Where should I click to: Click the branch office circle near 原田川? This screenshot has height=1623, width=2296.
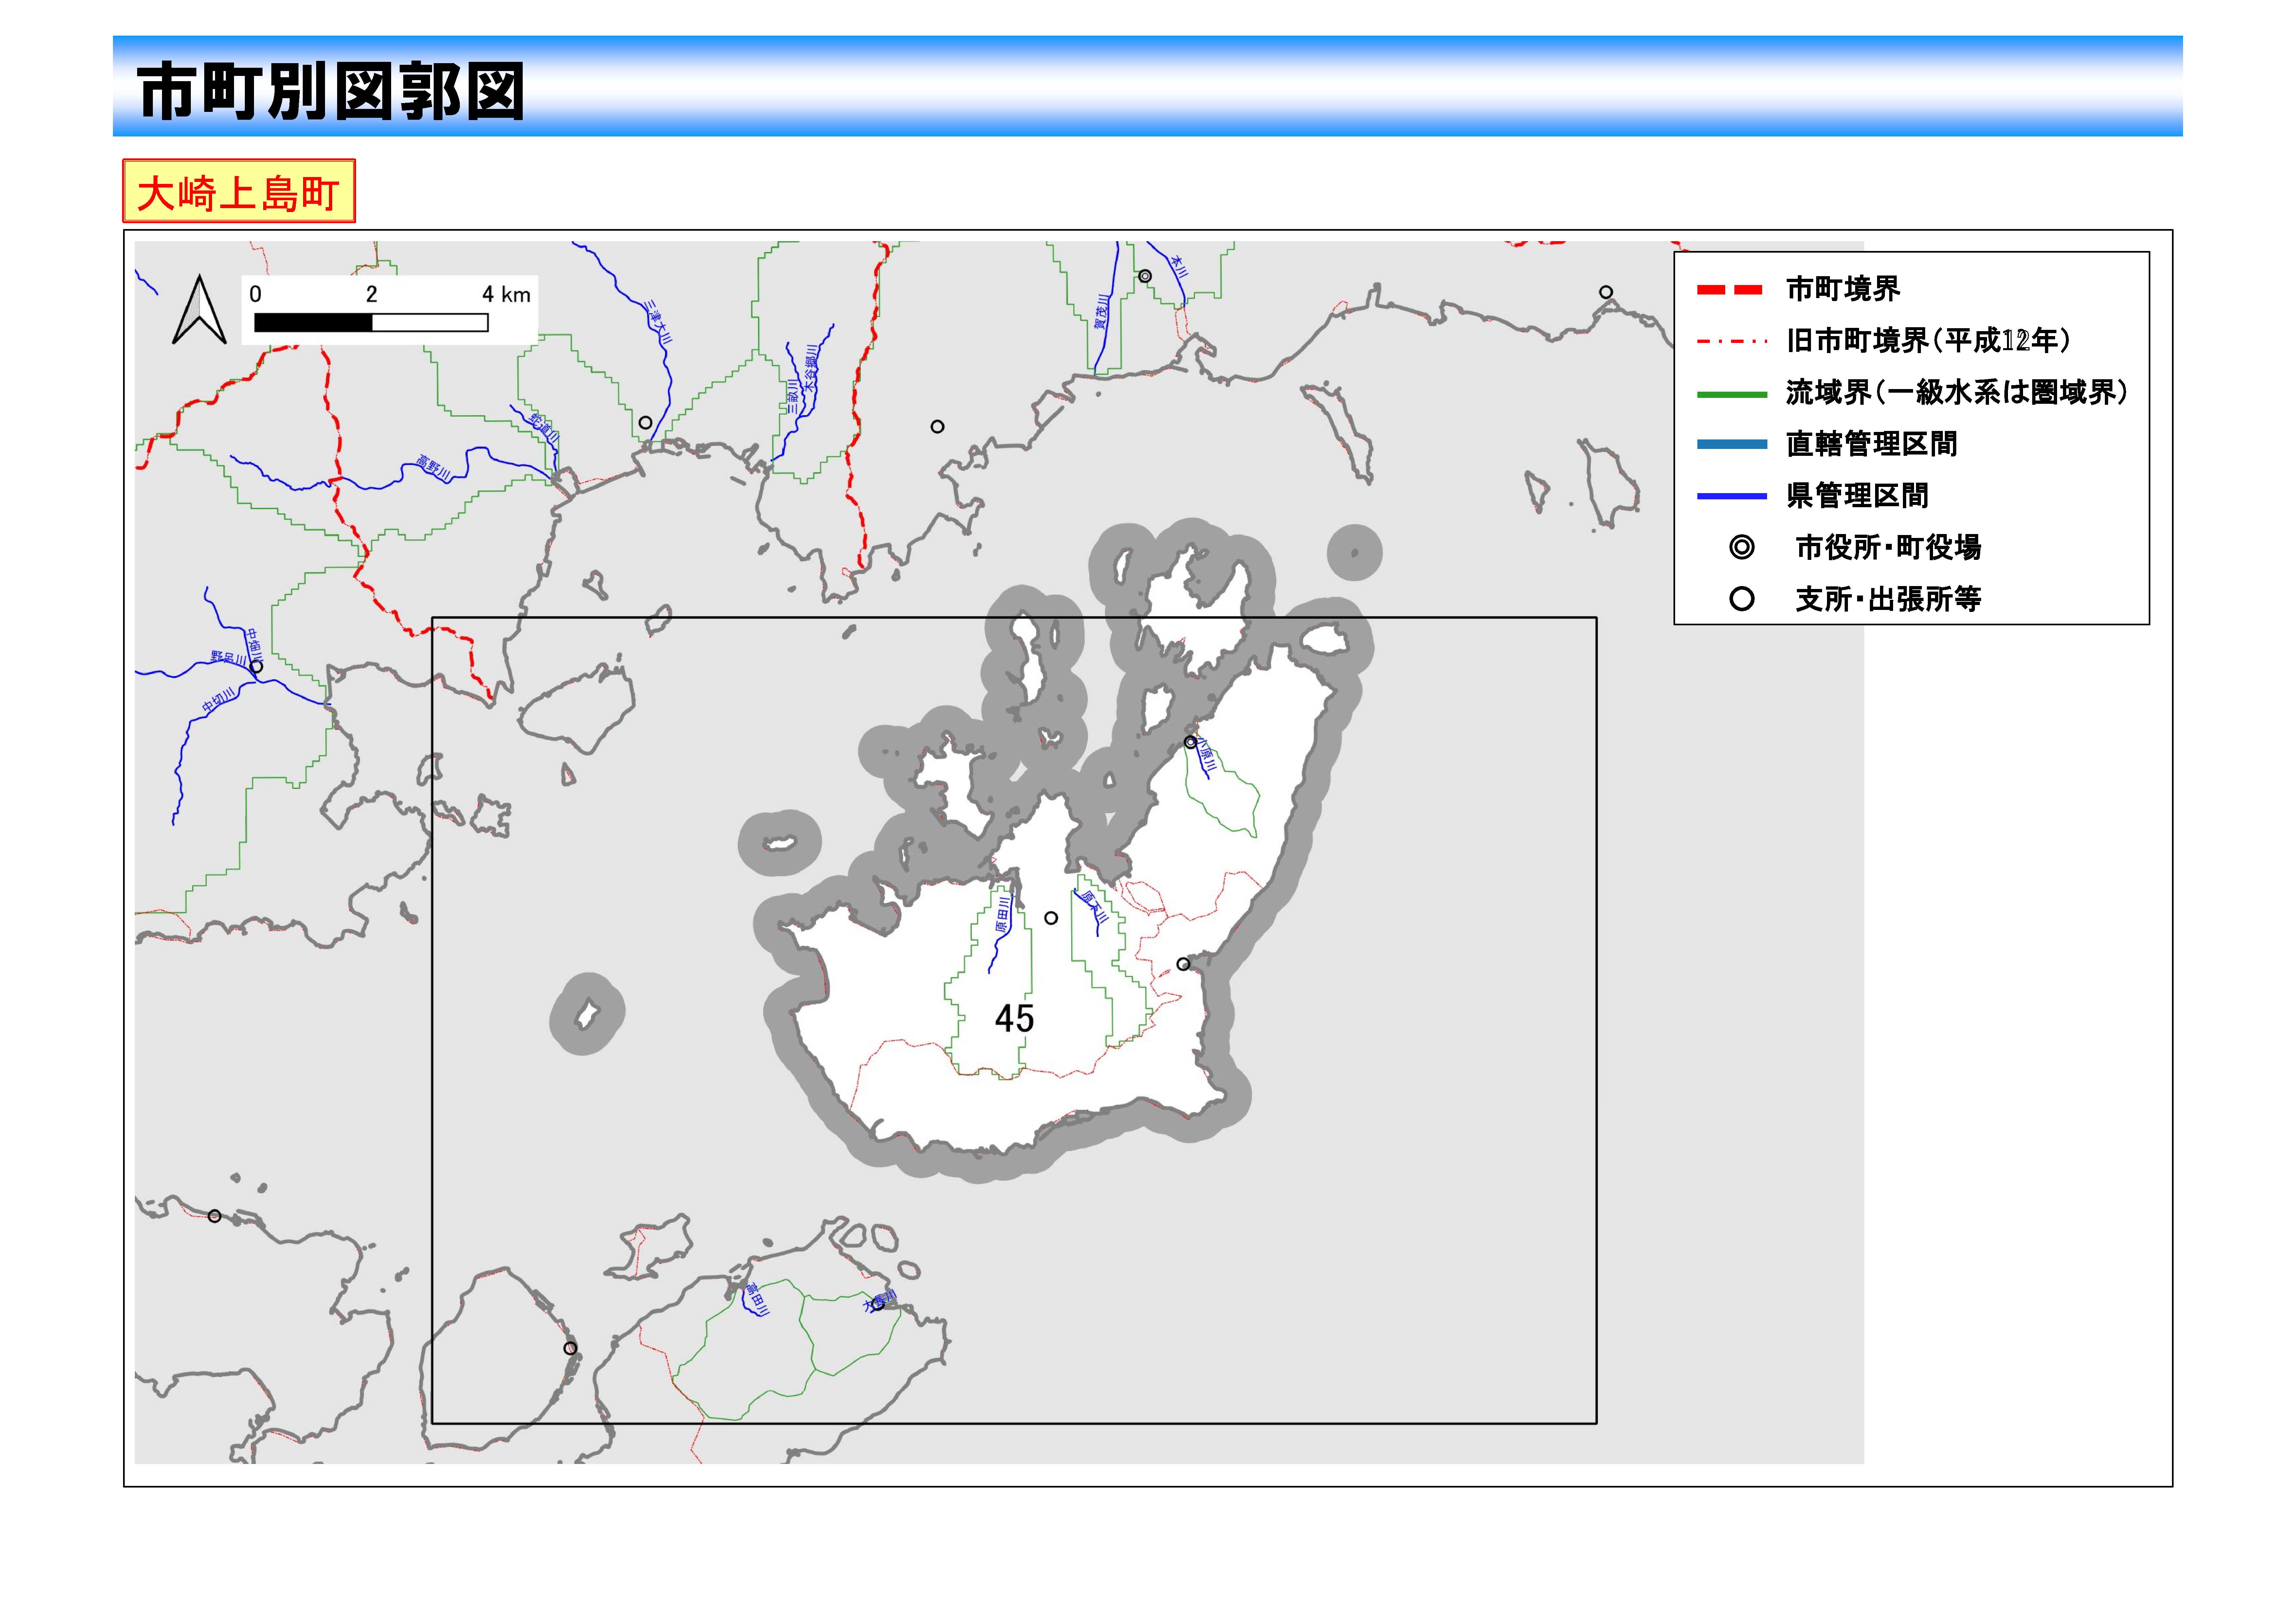pyautogui.click(x=1051, y=918)
